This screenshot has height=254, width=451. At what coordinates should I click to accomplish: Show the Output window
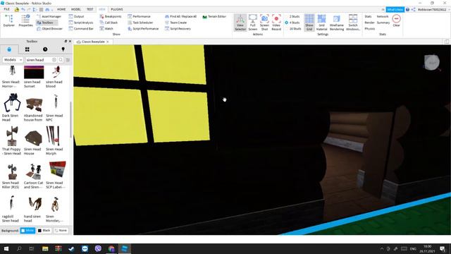[x=76, y=16]
